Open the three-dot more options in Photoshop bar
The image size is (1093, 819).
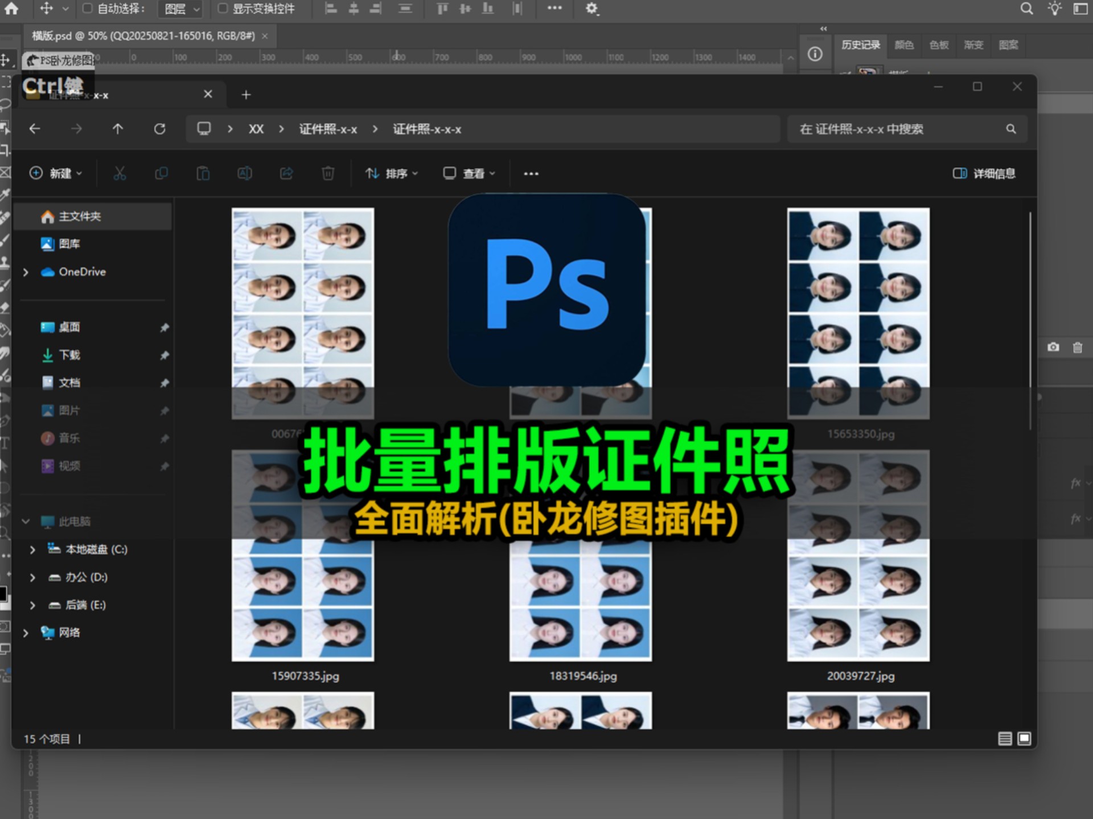(554, 8)
